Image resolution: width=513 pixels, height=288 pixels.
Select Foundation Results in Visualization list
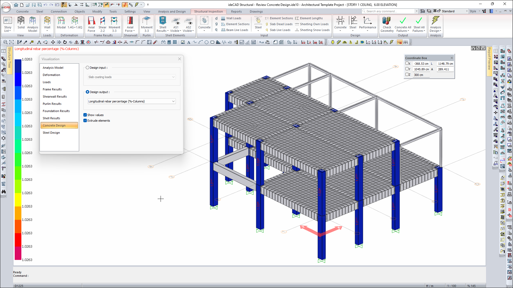tap(56, 111)
